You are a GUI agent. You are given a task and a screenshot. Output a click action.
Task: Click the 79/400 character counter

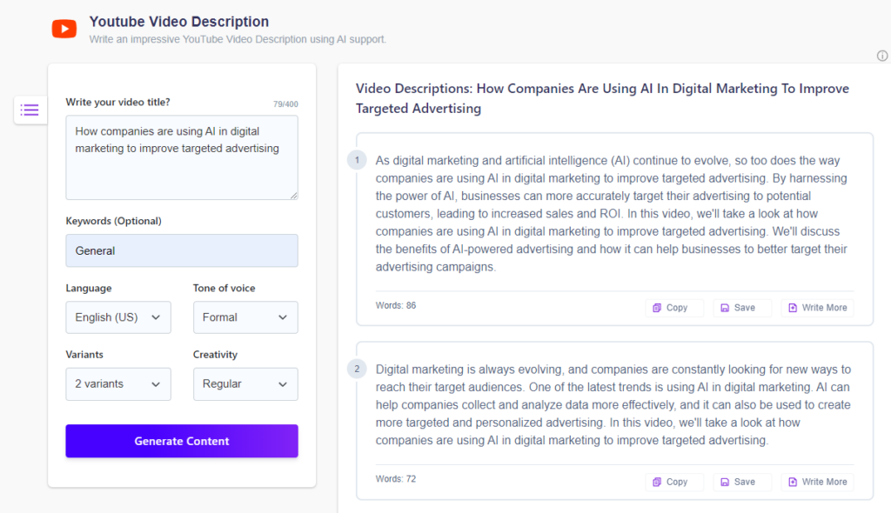coord(285,104)
